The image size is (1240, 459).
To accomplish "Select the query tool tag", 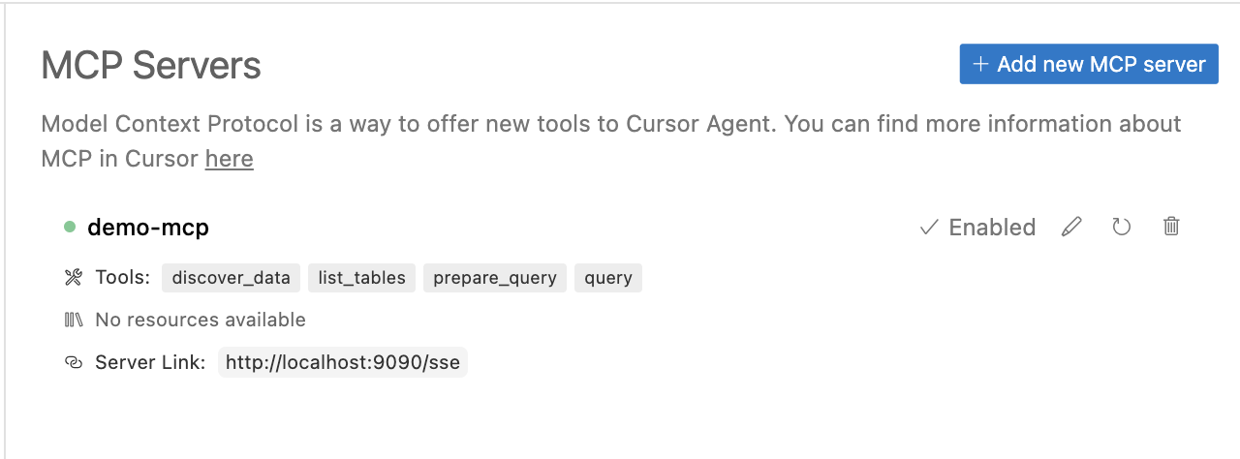I will 608,278.
